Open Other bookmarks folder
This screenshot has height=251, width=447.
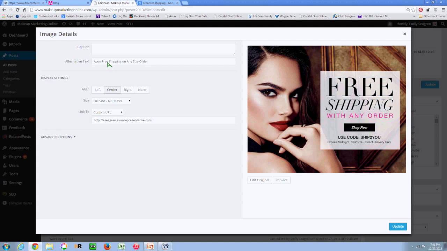[x=432, y=16]
